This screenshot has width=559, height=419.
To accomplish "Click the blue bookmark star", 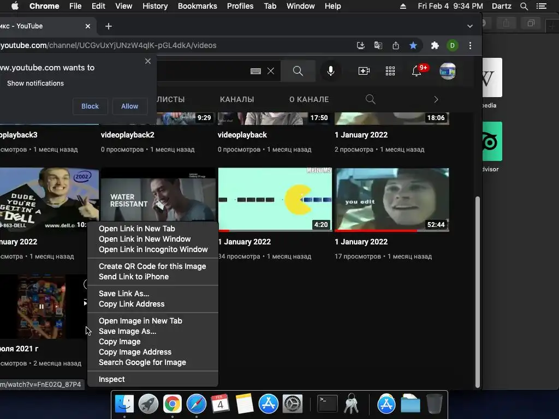I will pyautogui.click(x=413, y=45).
